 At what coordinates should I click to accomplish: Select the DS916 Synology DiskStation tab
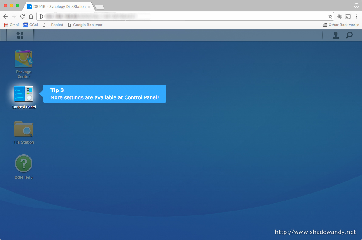[x=59, y=6]
